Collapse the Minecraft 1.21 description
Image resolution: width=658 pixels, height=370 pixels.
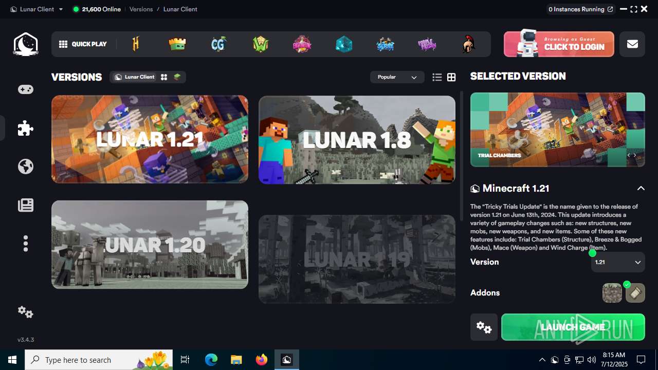[641, 189]
